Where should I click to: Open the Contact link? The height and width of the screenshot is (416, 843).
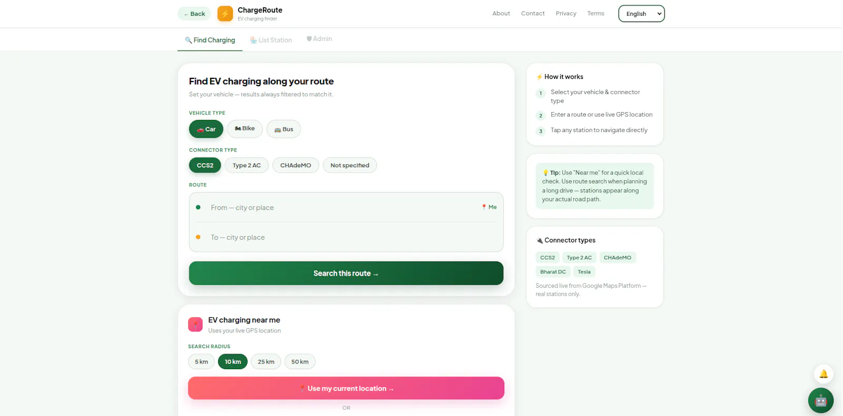click(533, 14)
